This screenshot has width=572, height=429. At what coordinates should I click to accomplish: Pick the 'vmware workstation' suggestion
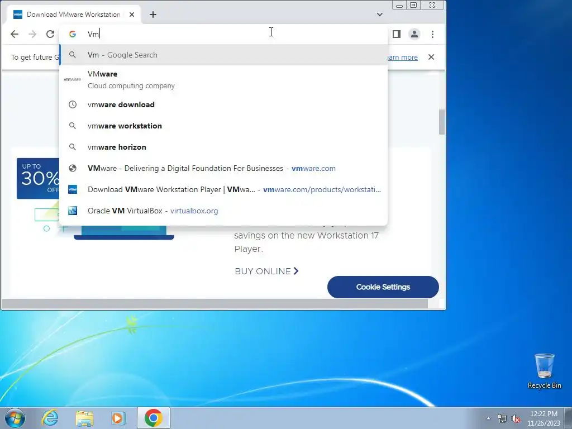pos(223,126)
